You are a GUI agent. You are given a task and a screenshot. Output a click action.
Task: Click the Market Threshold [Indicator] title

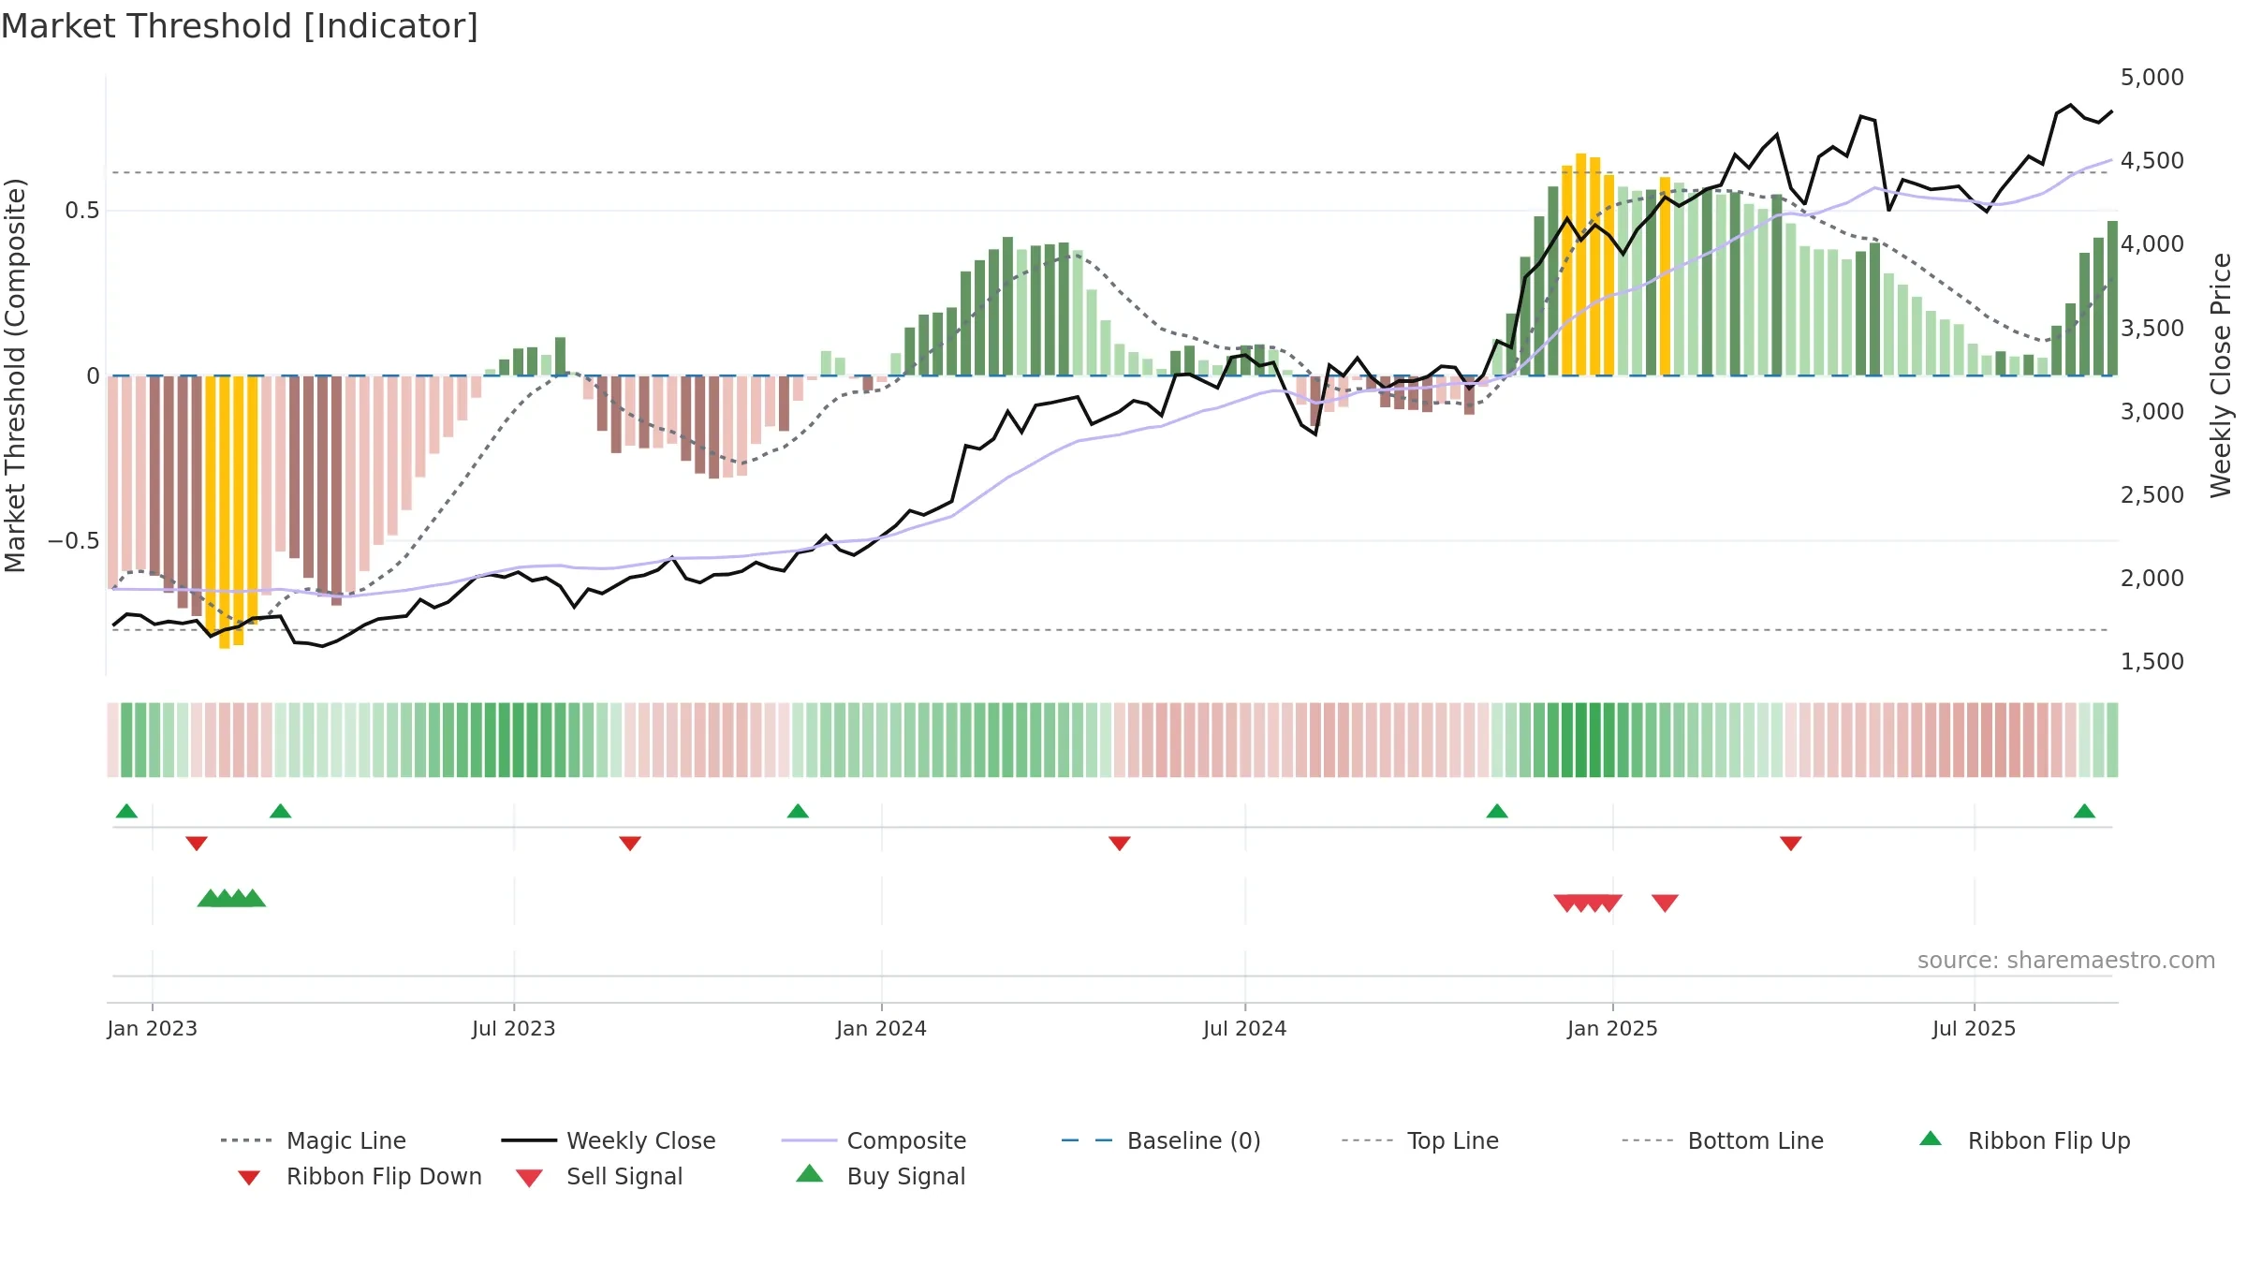[240, 26]
